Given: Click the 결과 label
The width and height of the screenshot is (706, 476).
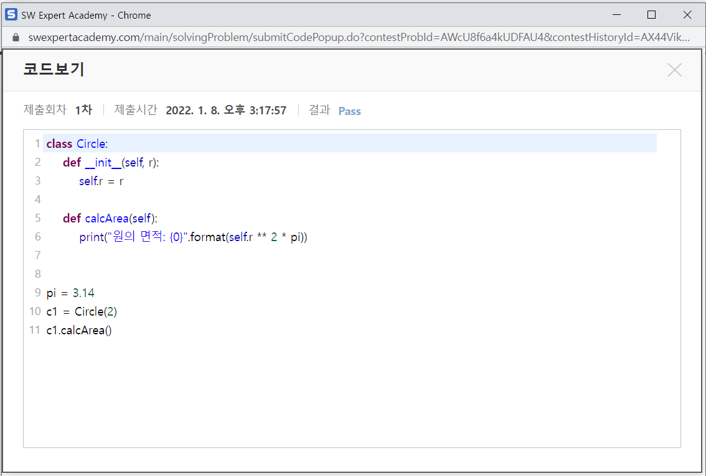Looking at the screenshot, I should 319,109.
